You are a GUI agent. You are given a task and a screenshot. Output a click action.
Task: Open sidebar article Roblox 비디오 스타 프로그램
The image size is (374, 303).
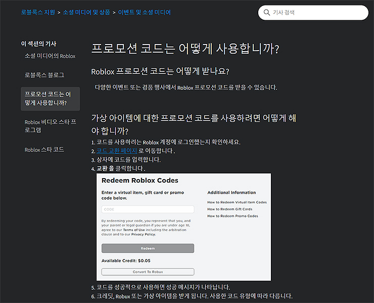coord(51,126)
